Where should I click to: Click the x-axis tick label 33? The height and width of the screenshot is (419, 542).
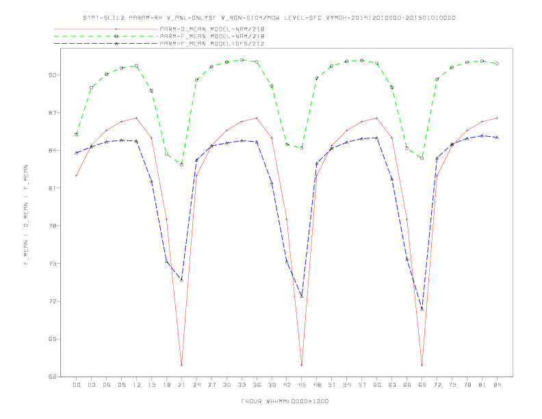coord(242,385)
